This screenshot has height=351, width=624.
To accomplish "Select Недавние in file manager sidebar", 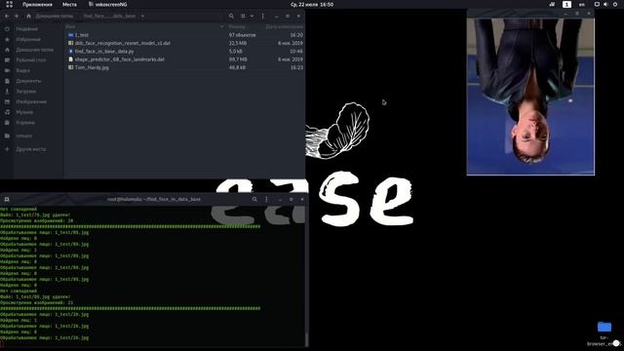I will point(26,29).
